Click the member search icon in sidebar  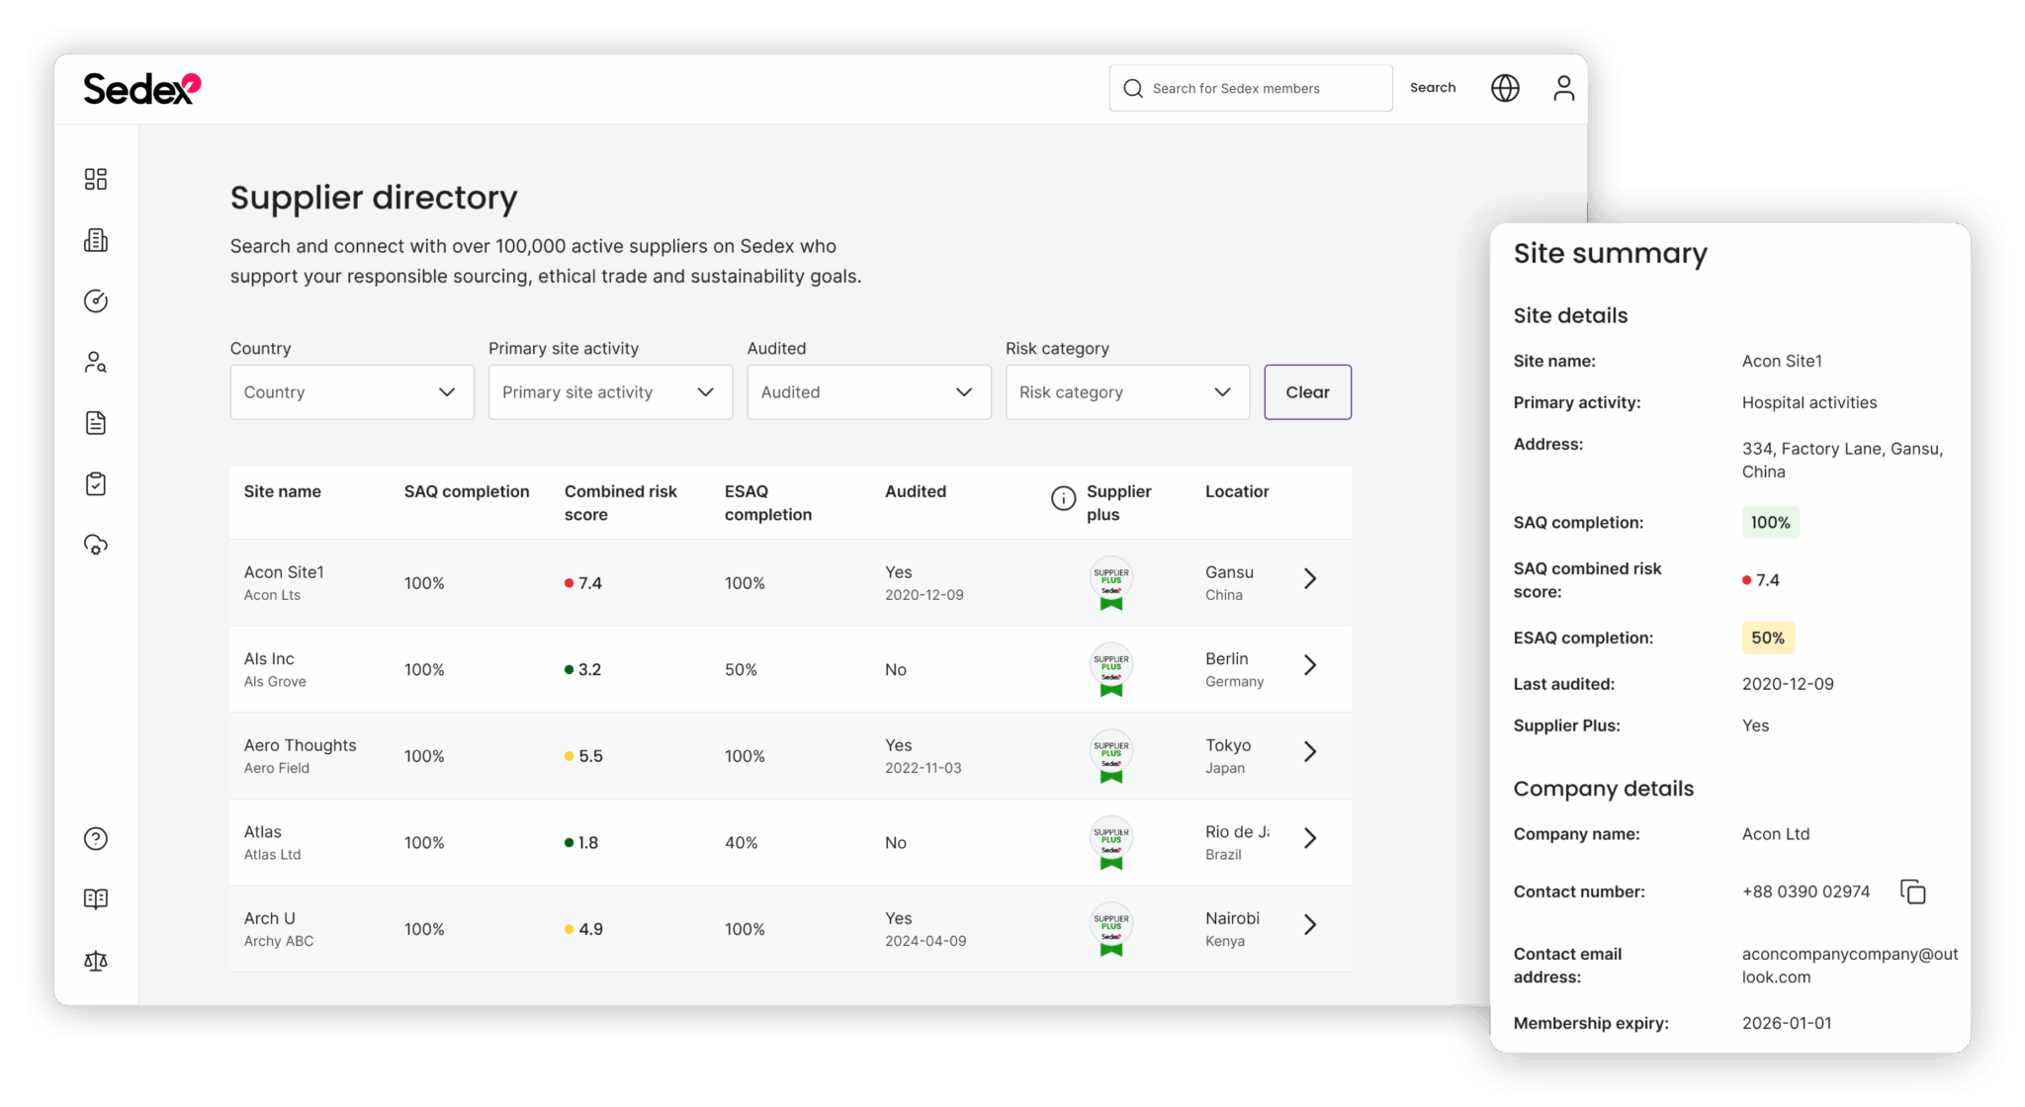[x=95, y=362]
